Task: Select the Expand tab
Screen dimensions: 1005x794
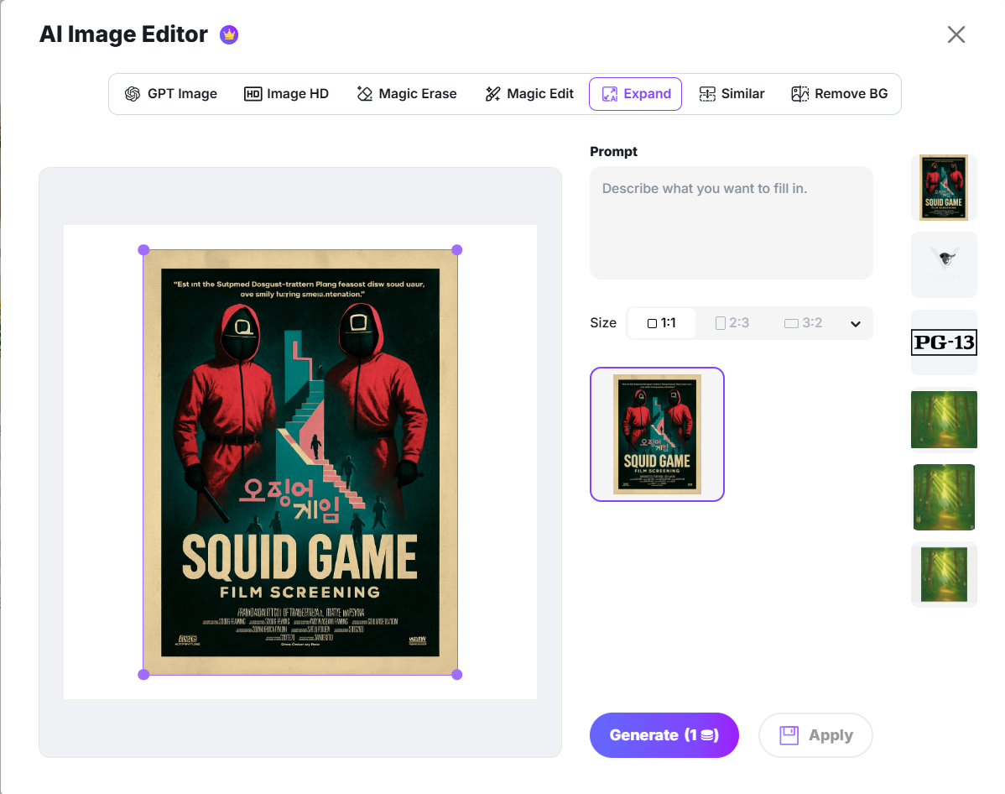Action: click(x=635, y=94)
